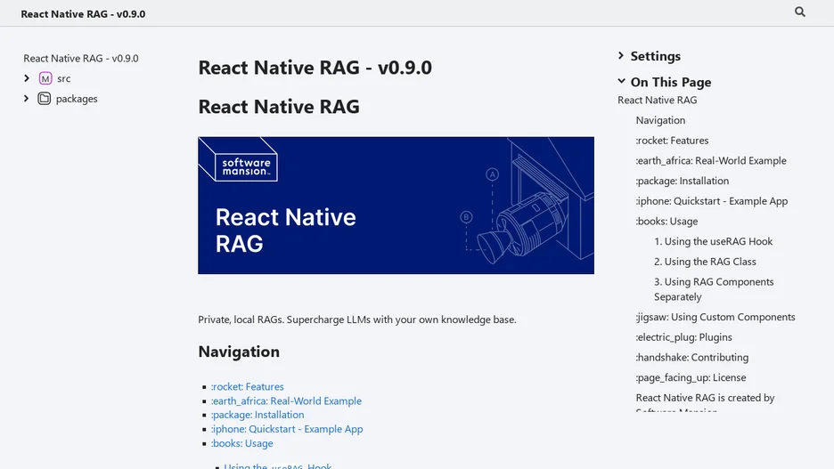Open the src tree item
Screen dimensions: 834x469
click(x=64, y=78)
